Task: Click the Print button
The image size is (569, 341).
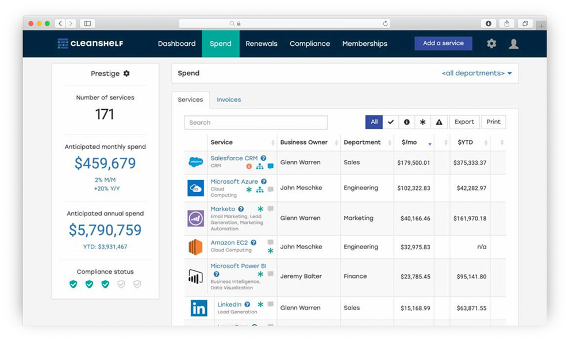Action: pyautogui.click(x=494, y=122)
